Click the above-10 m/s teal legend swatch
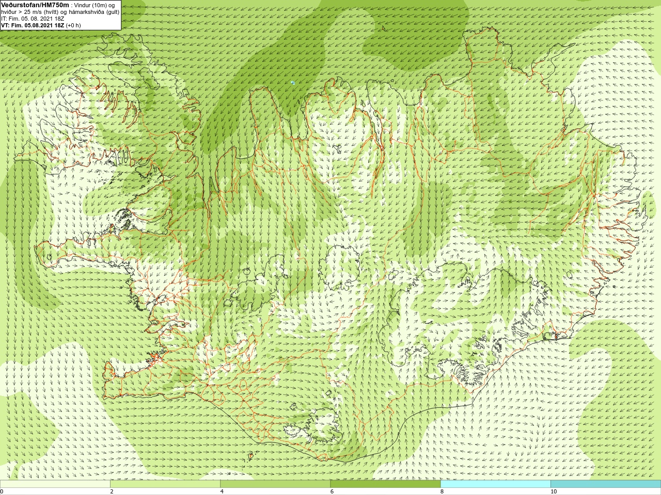This screenshot has height=495, width=661. (x=606, y=484)
